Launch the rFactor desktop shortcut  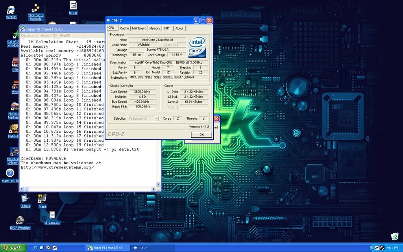(x=15, y=87)
